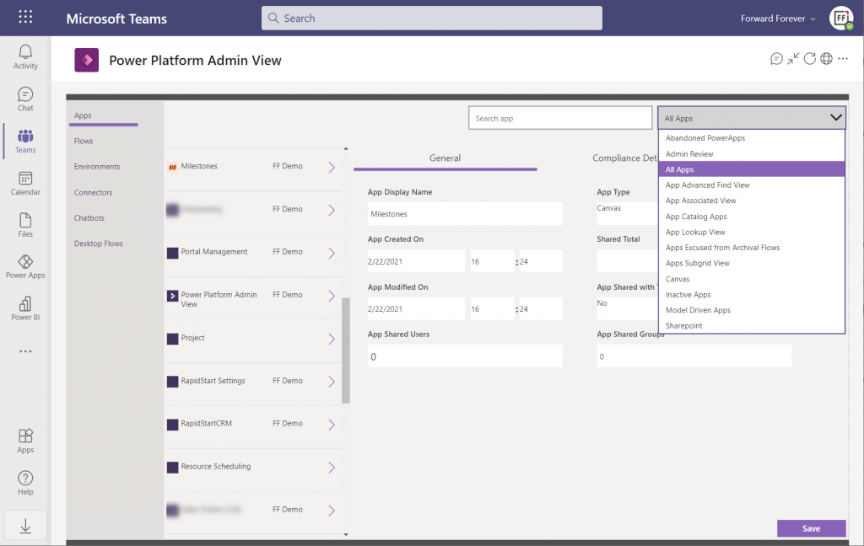Launch Power BI from left rail
The width and height of the screenshot is (864, 546).
pyautogui.click(x=25, y=308)
